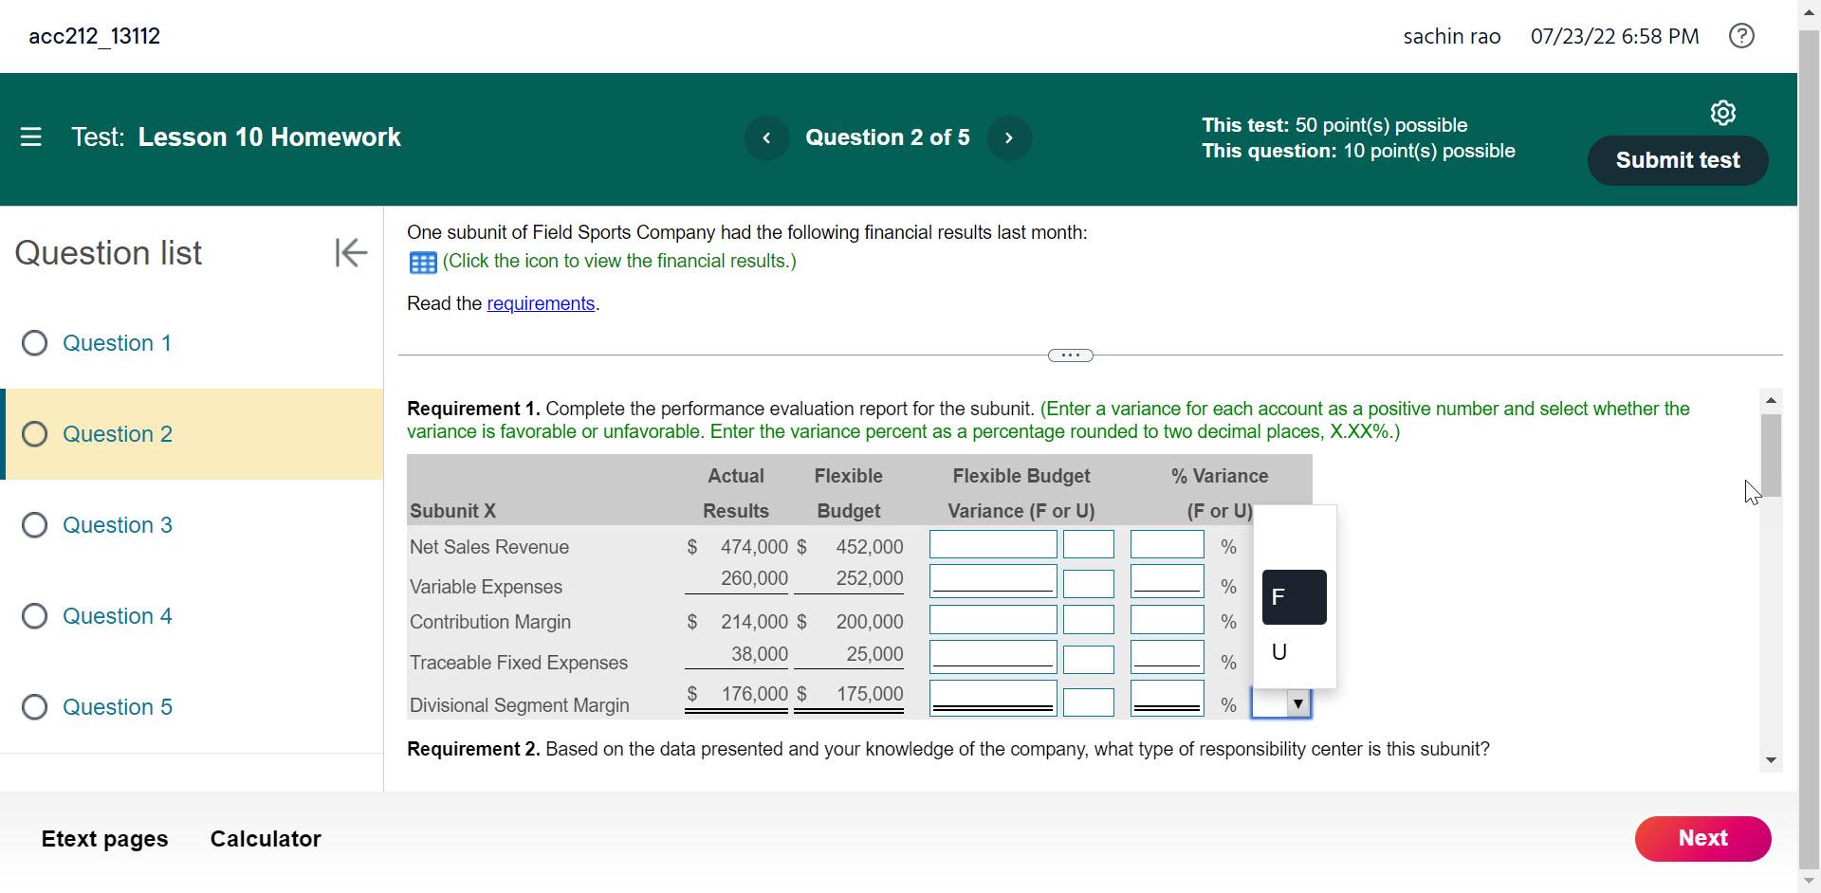Click the view financial results link text
The image size is (1821, 893).
pos(619,262)
